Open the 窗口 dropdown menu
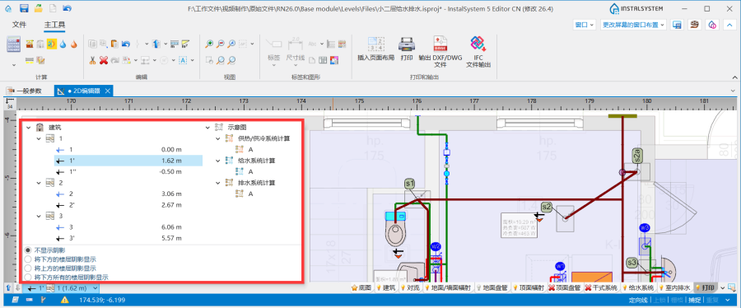 tap(585, 25)
